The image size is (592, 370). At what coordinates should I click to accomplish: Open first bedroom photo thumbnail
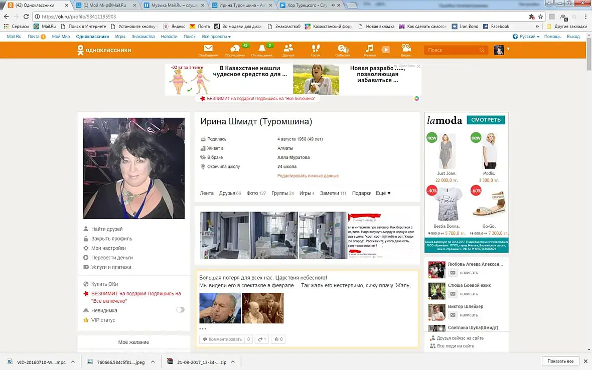[x=224, y=235]
